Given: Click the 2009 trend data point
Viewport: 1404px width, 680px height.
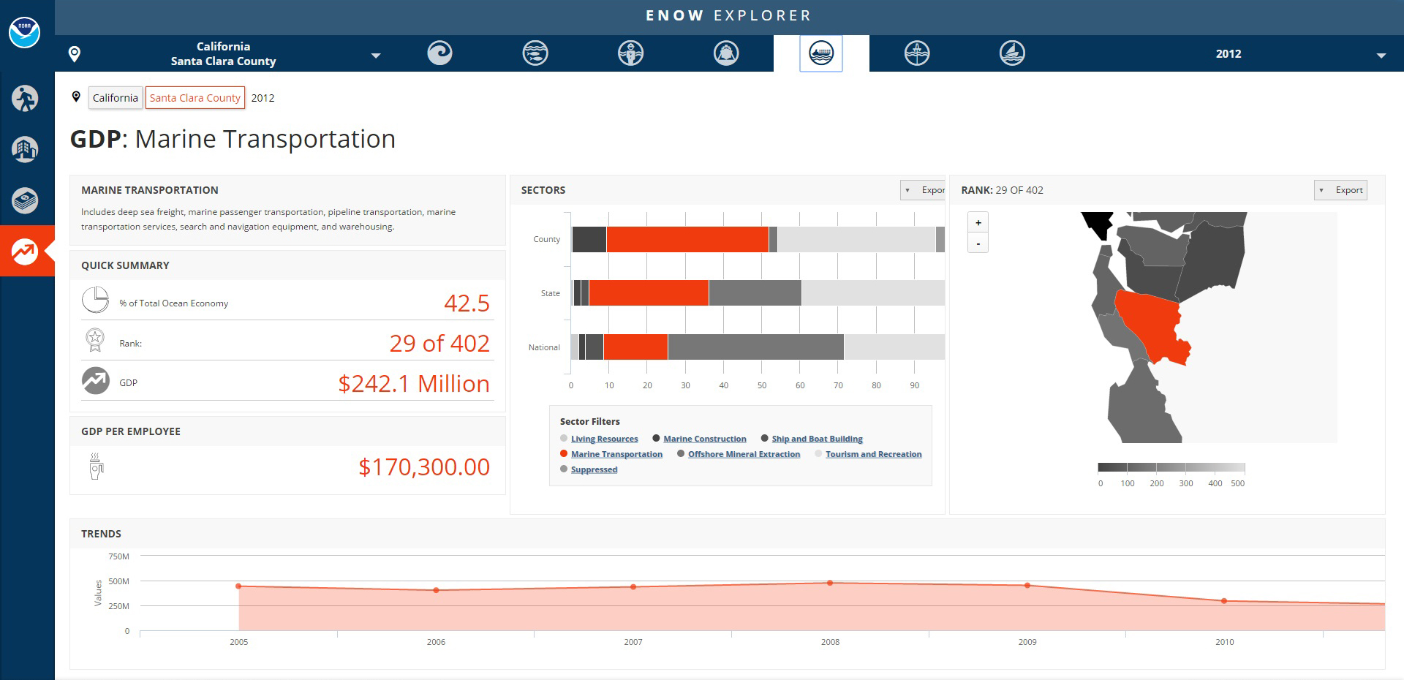Looking at the screenshot, I should tap(1027, 585).
